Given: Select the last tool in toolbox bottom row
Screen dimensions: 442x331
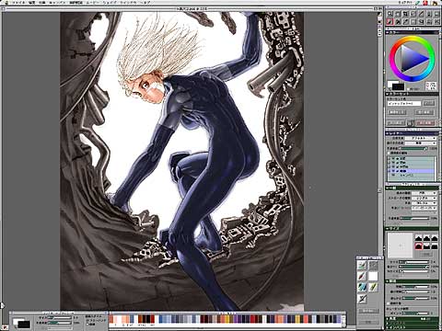Looking at the screenshot, I should pyautogui.click(x=436, y=21).
